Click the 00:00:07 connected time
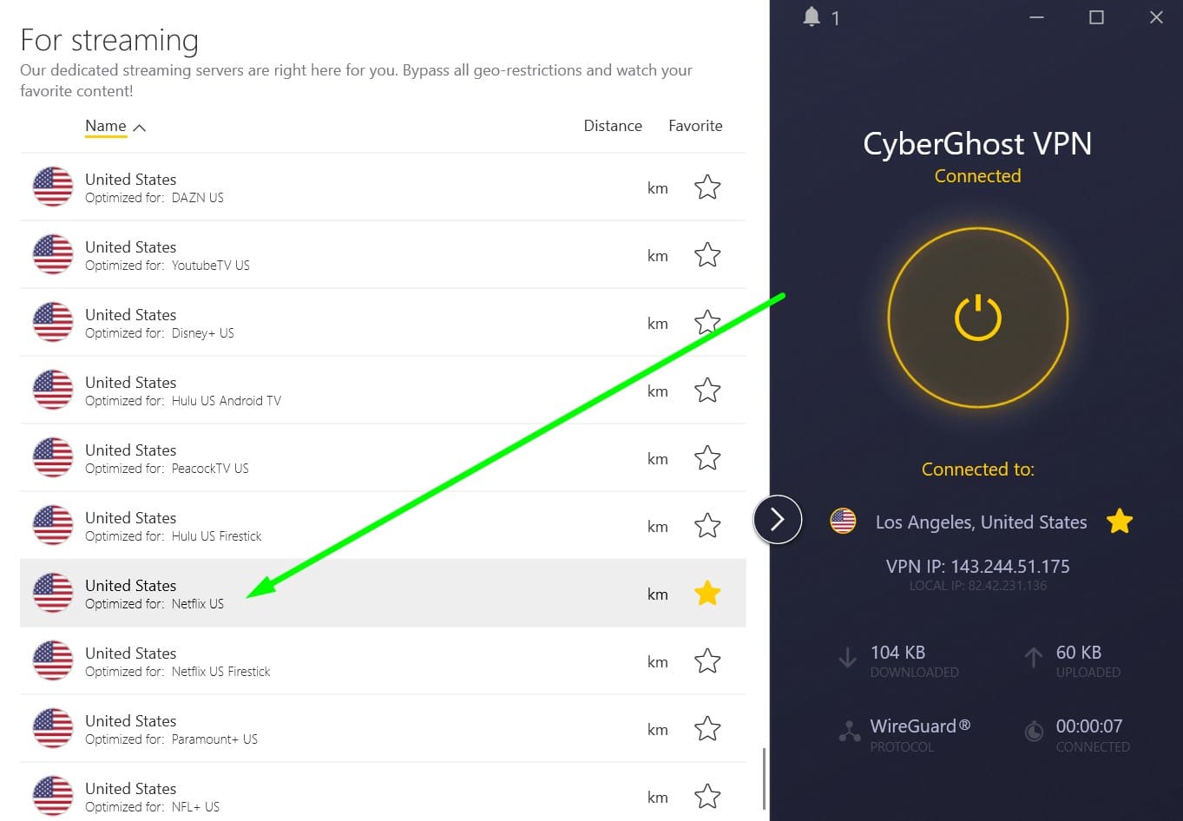 point(1088,726)
